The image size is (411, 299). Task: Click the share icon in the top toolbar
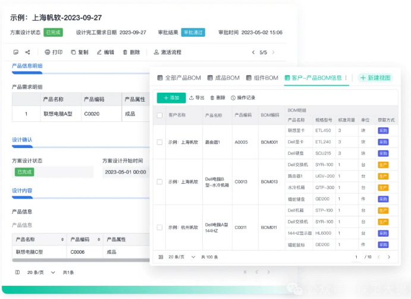tap(26, 52)
